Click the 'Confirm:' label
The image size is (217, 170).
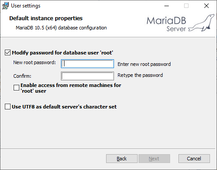tap(22, 76)
